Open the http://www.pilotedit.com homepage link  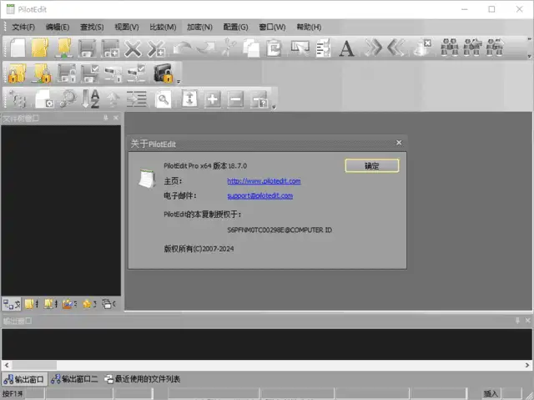coord(264,181)
